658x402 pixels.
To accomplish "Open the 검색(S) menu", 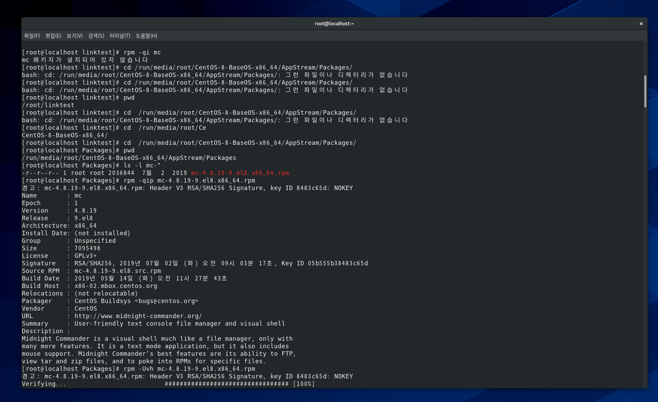I will coord(96,36).
